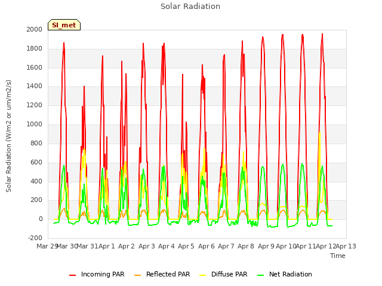Click the Solar Radiation y-axis label

click(x=8, y=136)
